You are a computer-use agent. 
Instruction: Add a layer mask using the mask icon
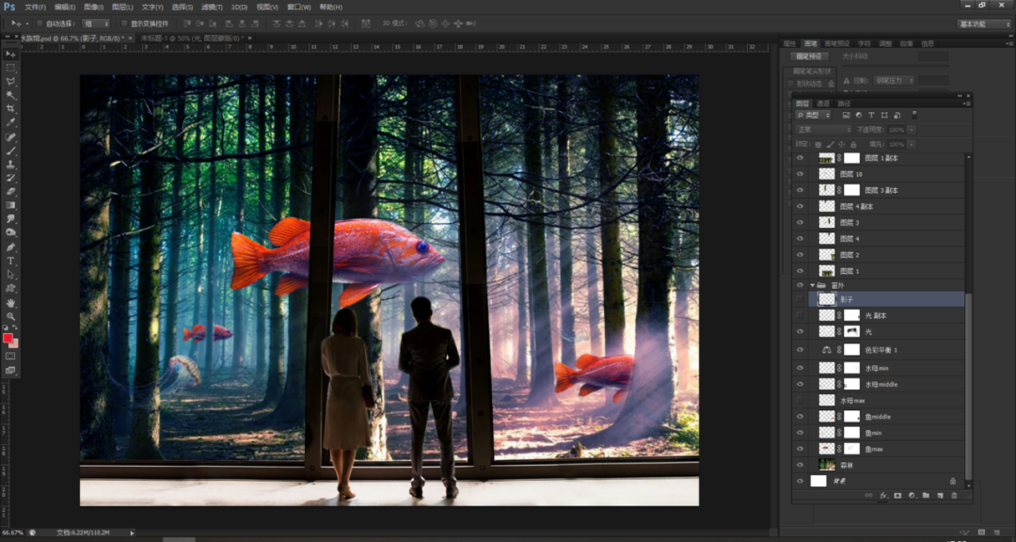[x=897, y=495]
